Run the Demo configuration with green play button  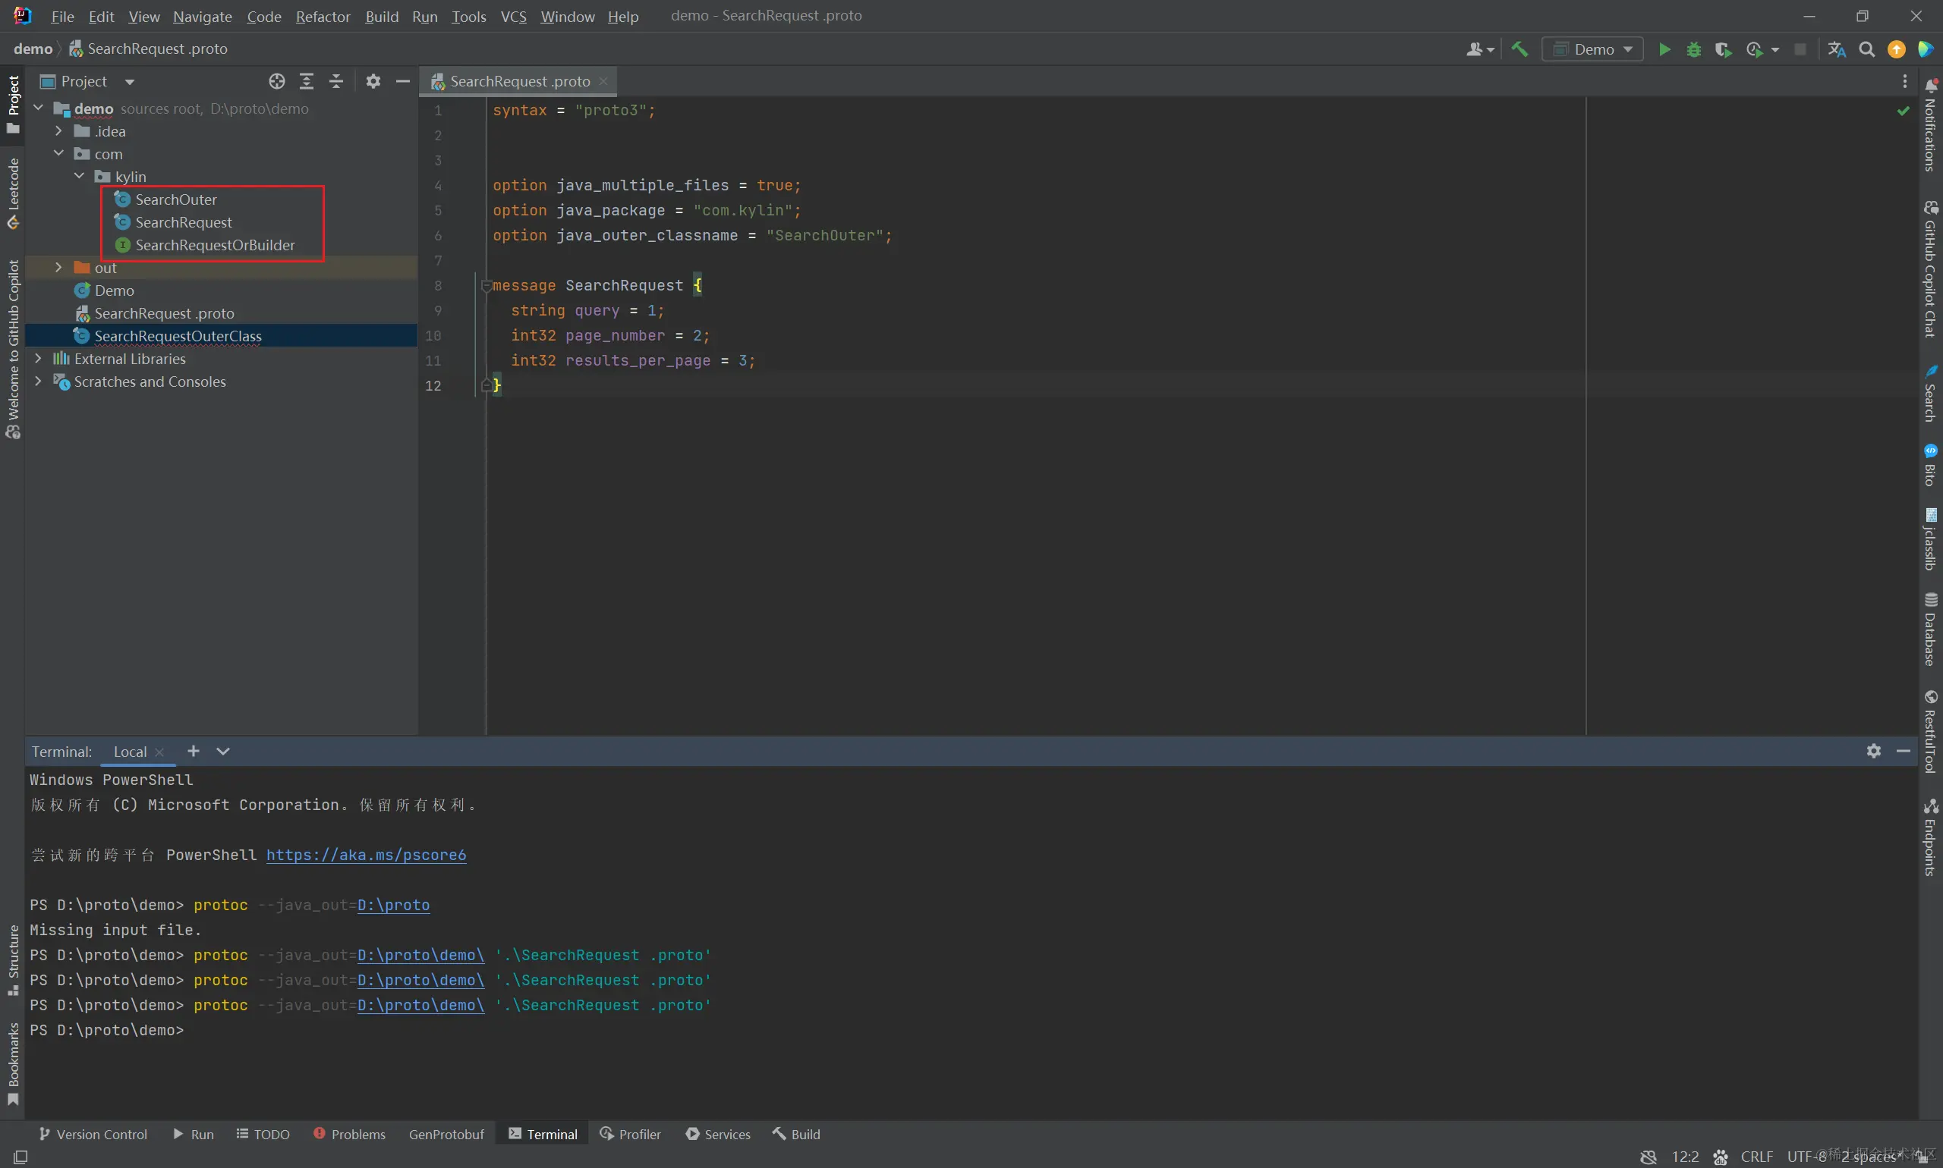click(x=1664, y=49)
